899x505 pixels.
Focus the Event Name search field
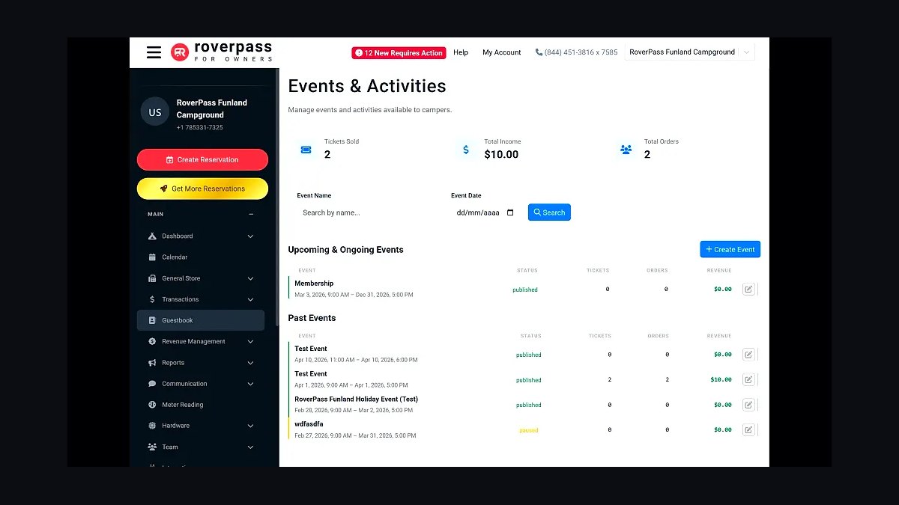pyautogui.click(x=369, y=212)
